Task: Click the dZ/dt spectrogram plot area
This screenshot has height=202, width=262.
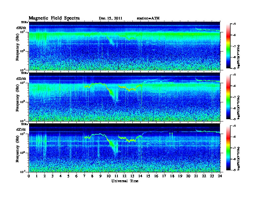Action: [x=124, y=148]
